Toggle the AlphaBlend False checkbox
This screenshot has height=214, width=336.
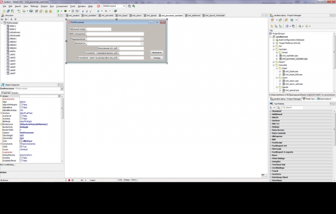point(21,108)
